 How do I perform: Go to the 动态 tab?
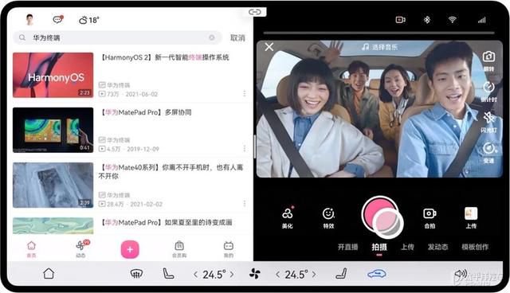[x=81, y=249]
